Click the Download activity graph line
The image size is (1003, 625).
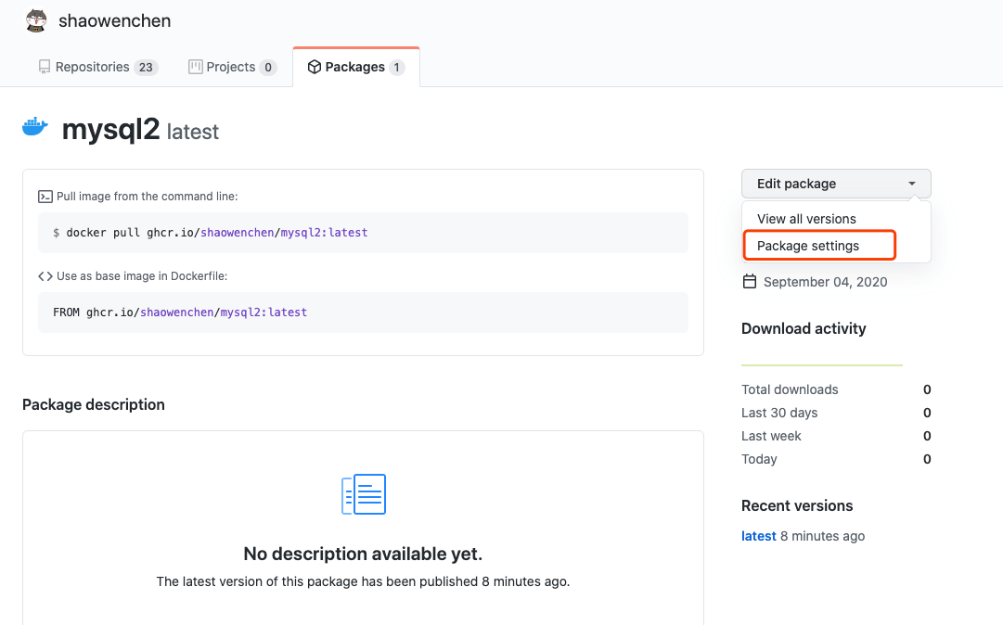click(x=821, y=365)
